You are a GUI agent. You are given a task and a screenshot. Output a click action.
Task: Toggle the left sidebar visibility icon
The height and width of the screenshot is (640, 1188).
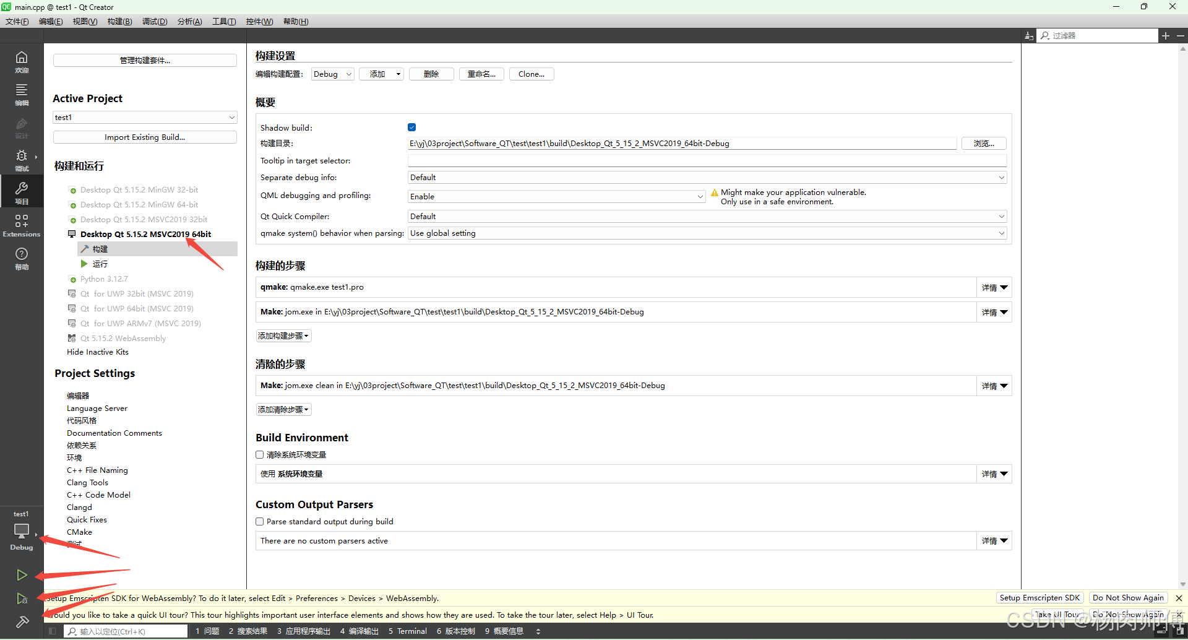point(53,631)
